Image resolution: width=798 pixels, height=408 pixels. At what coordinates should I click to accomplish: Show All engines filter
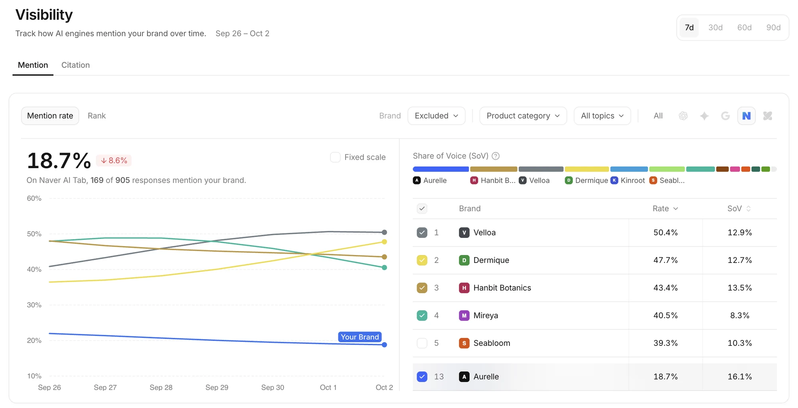(658, 116)
